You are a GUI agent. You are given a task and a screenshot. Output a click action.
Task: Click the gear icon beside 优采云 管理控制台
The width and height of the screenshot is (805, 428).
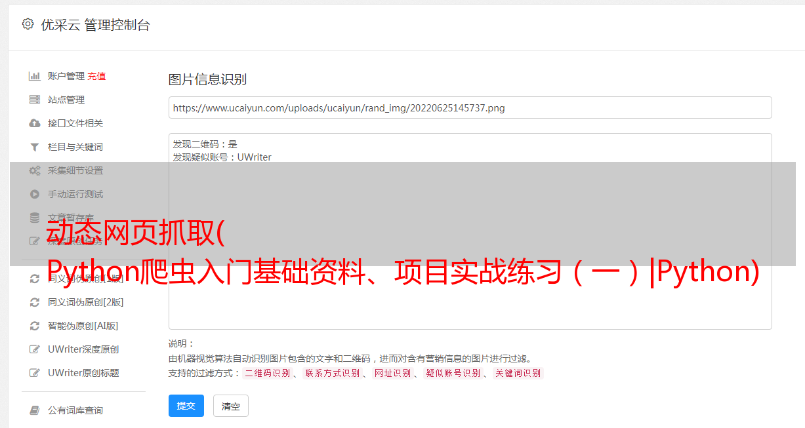28,24
